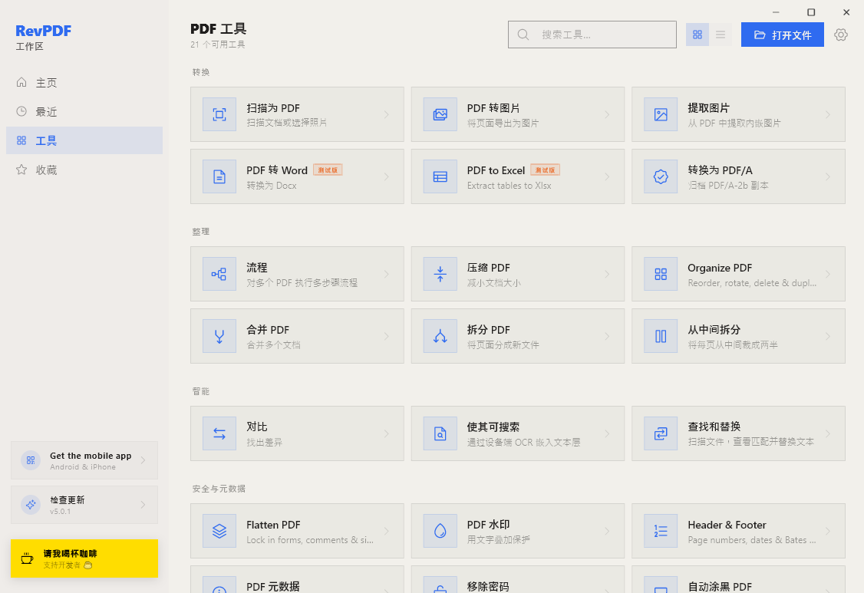Click chevron on 对比 card

tap(386, 433)
